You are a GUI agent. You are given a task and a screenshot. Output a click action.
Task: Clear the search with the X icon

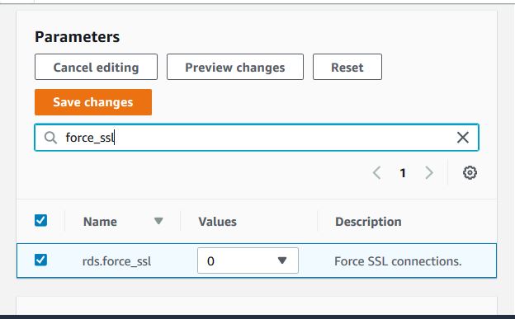tap(463, 138)
